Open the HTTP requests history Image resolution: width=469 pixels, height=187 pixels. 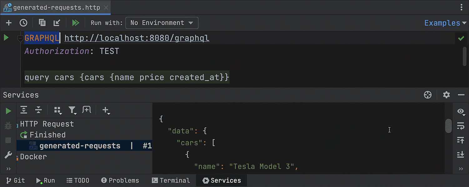pyautogui.click(x=23, y=23)
